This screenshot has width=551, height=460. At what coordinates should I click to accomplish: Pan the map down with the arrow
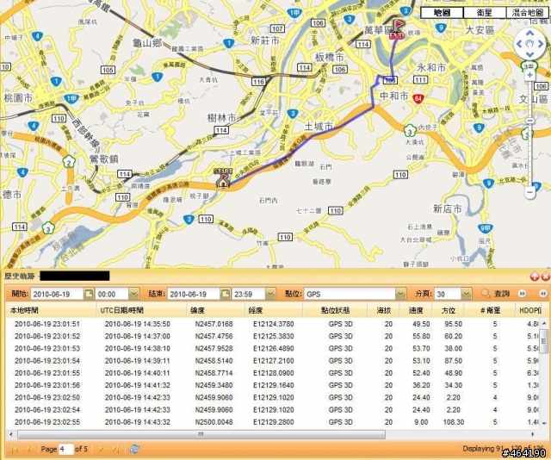tap(529, 55)
